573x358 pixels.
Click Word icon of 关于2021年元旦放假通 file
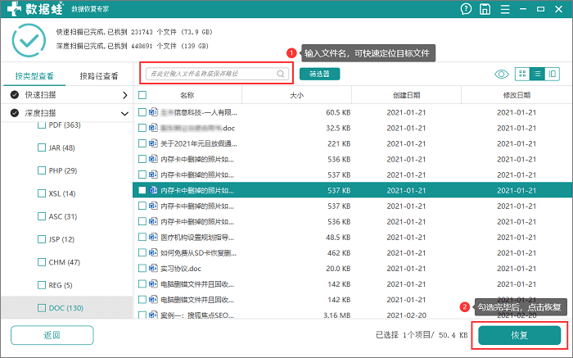point(153,143)
